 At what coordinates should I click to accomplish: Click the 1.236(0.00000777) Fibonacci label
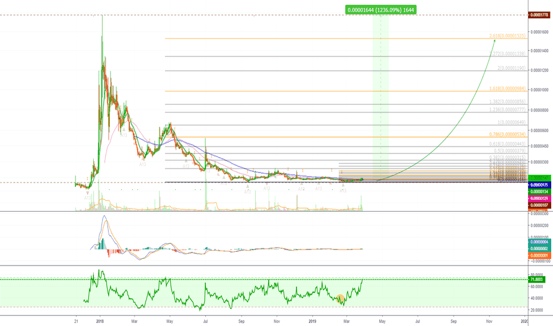[507, 110]
